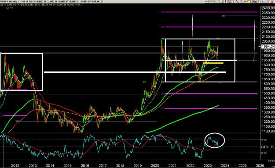Click the STO indicator label
The image size is (275, 168).
point(264,147)
